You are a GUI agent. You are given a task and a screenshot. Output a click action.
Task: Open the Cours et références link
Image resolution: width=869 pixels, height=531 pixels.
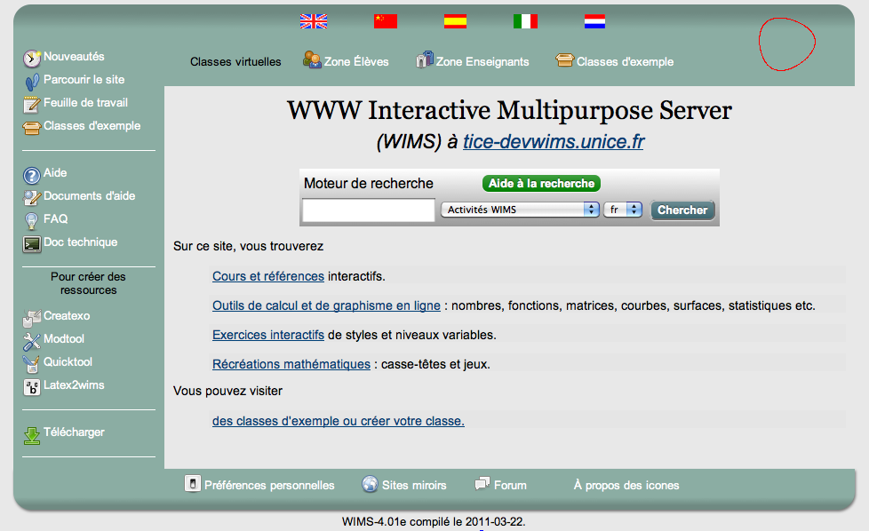[267, 276]
